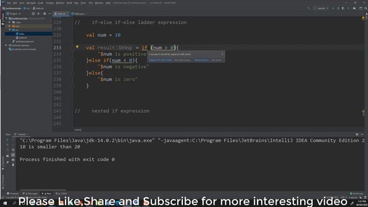Open the Terminal tool window tab
The width and height of the screenshot is (368, 207).
[13, 194]
